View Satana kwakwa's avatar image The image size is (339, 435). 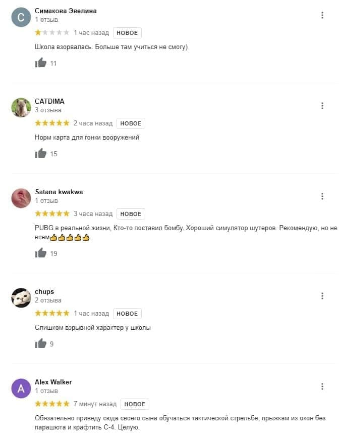coord(21,198)
